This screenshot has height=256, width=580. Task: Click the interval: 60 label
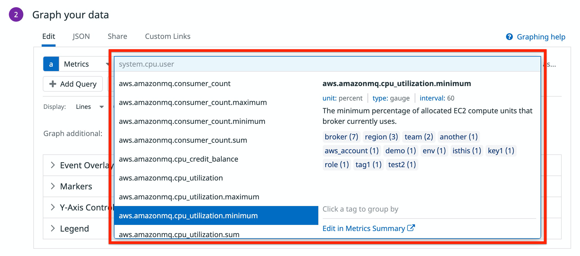[x=437, y=98]
